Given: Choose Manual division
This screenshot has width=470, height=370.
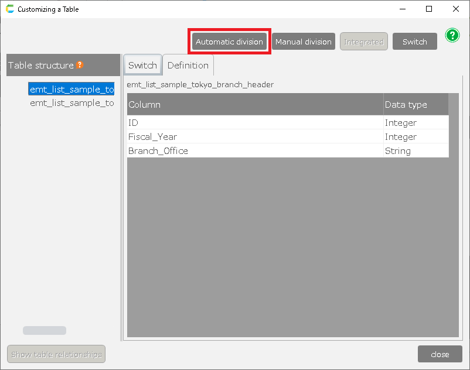Looking at the screenshot, I should pyautogui.click(x=303, y=42).
